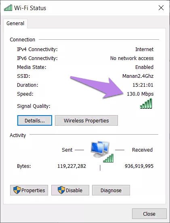Select the General tab
Screen dimensions: 170x223
pos(15,24)
